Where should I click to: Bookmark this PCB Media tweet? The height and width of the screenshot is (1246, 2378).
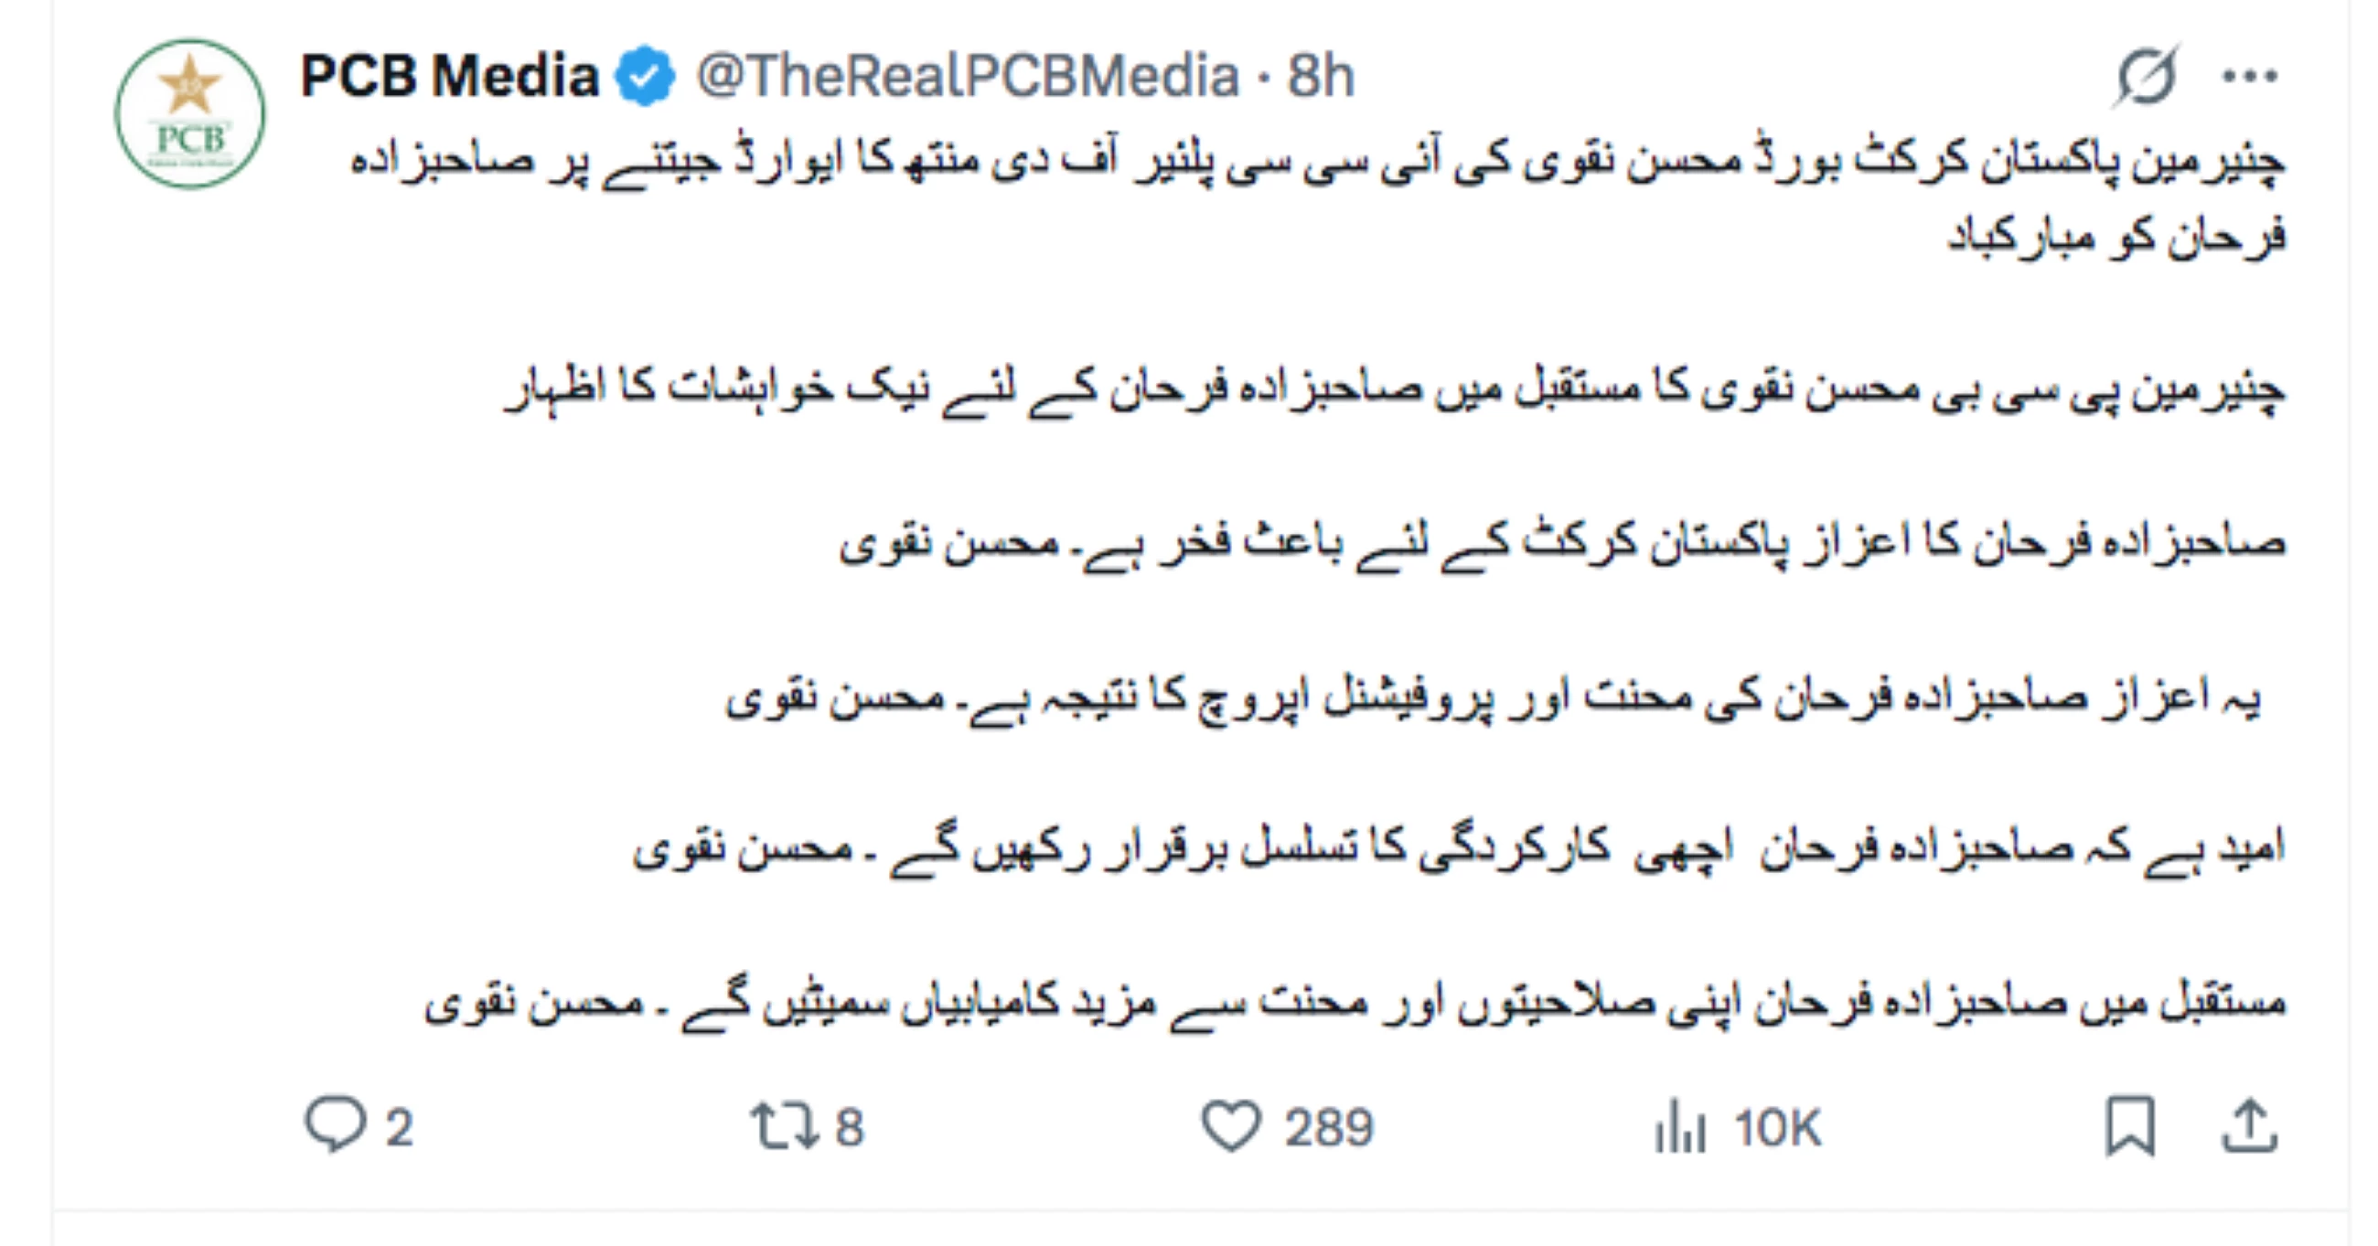pyautogui.click(x=2129, y=1126)
